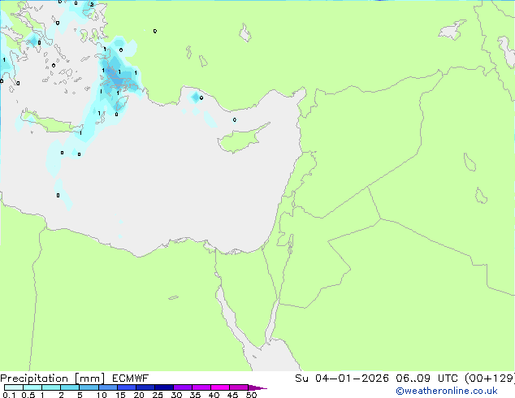Pick the 30–35 mm purple legend swatch
Screen dimensions: 515x398
[x=182, y=387]
